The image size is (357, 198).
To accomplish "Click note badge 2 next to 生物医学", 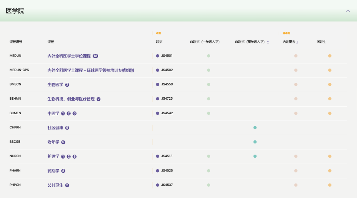I will point(67,85).
